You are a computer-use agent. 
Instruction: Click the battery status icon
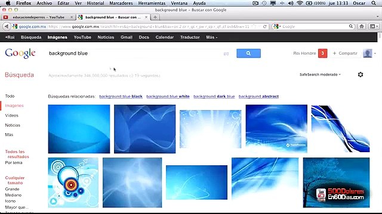tap(309, 3)
